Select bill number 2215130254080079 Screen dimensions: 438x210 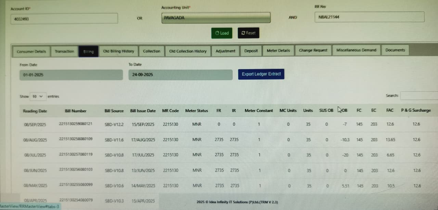point(76,200)
